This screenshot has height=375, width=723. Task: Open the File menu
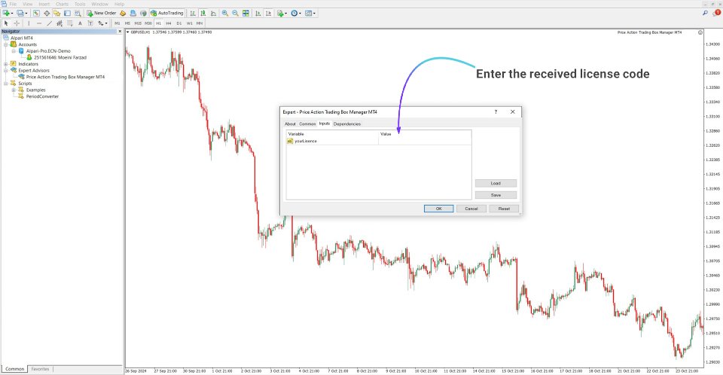[13, 5]
